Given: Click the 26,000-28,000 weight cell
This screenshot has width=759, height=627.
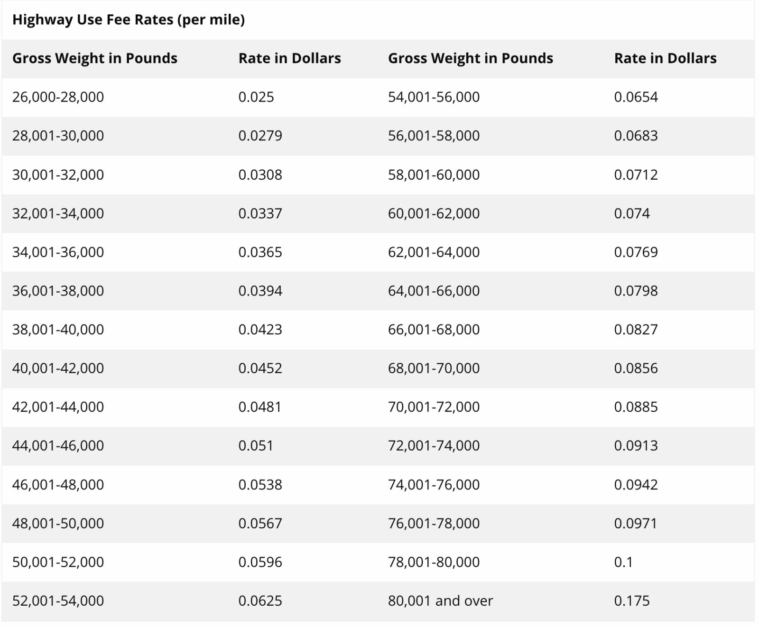Looking at the screenshot, I should (x=58, y=97).
